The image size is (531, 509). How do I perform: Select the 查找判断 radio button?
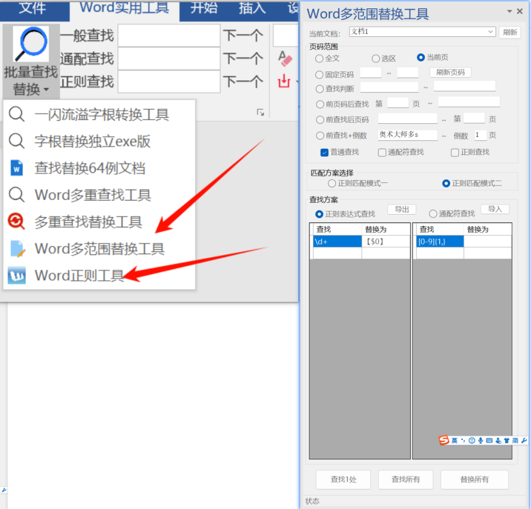(x=319, y=89)
